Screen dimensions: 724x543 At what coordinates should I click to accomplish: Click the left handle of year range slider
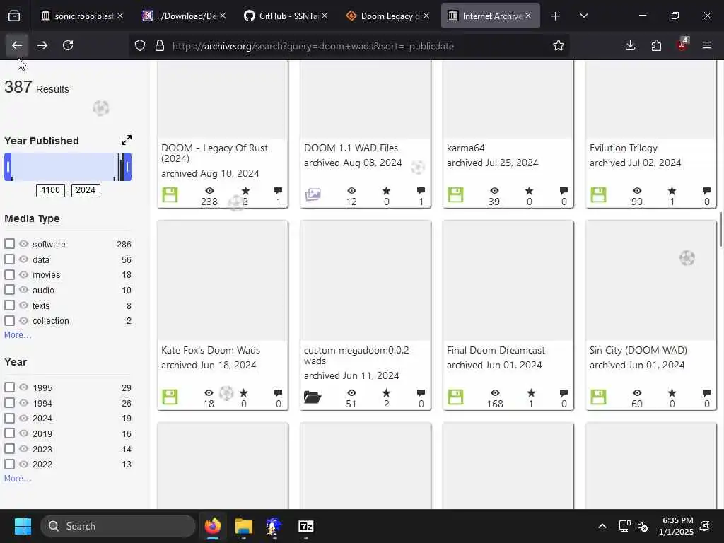coord(8,167)
